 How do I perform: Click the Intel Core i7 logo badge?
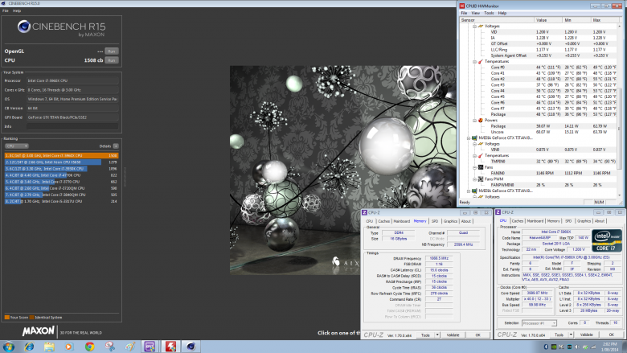[607, 240]
